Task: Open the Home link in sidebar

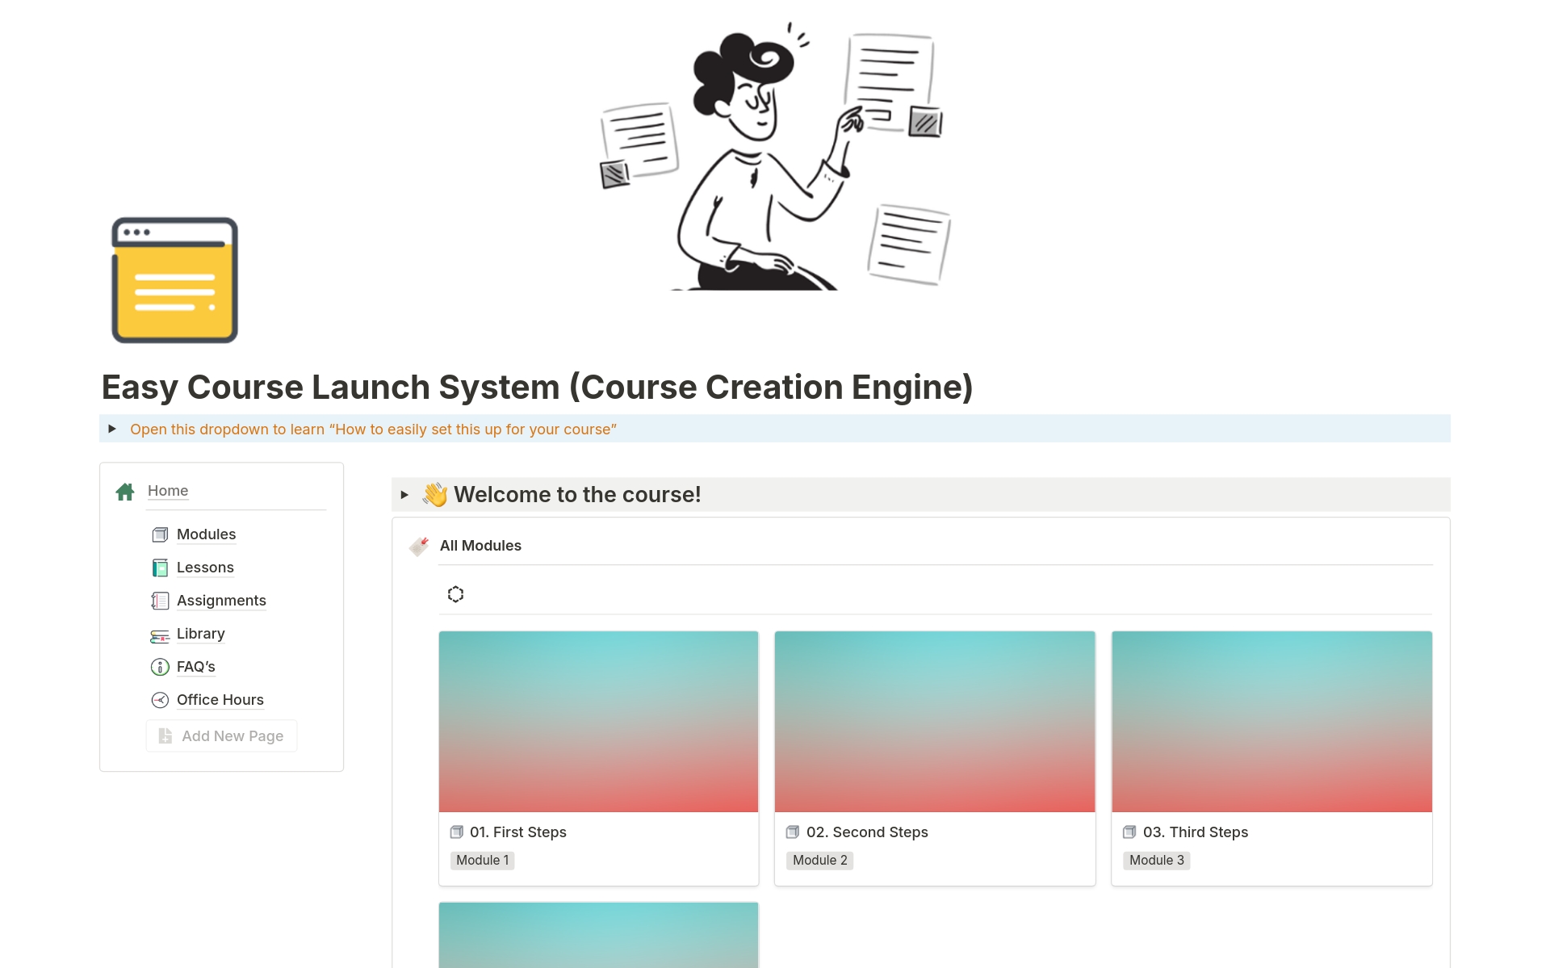Action: click(168, 491)
